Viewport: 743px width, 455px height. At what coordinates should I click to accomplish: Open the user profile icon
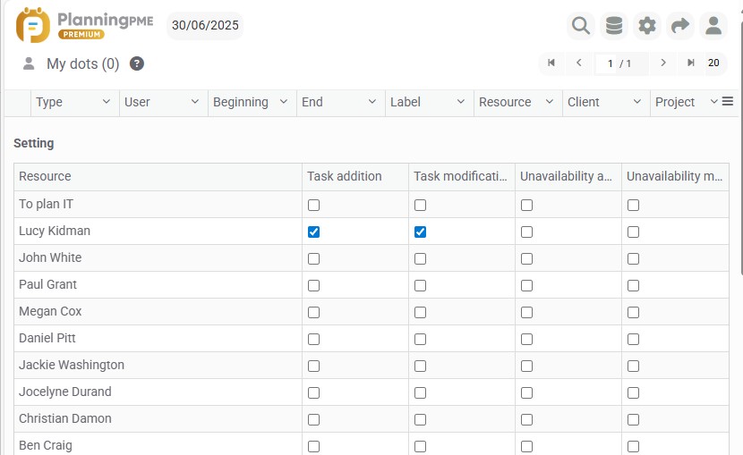(x=713, y=25)
